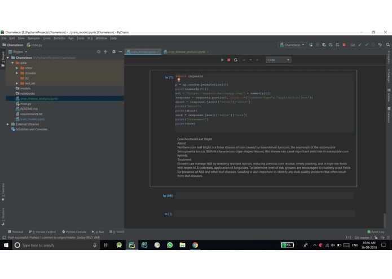Stop the process with red toolbar square
The width and height of the screenshot is (392, 279).
(344, 45)
